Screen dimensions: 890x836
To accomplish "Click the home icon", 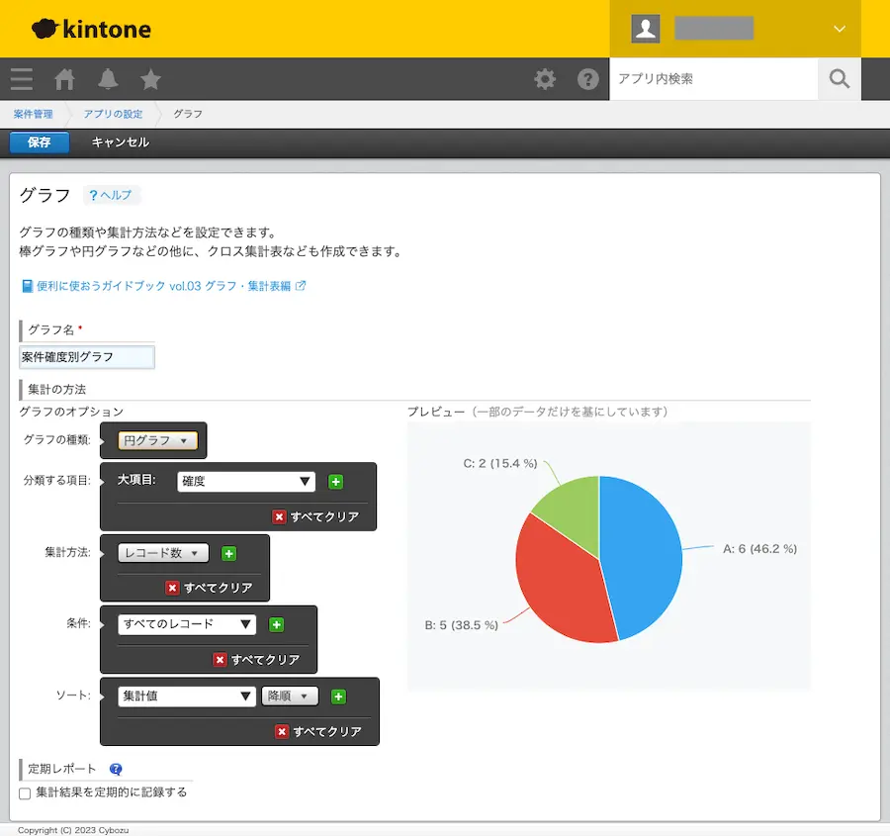I will 63,79.
